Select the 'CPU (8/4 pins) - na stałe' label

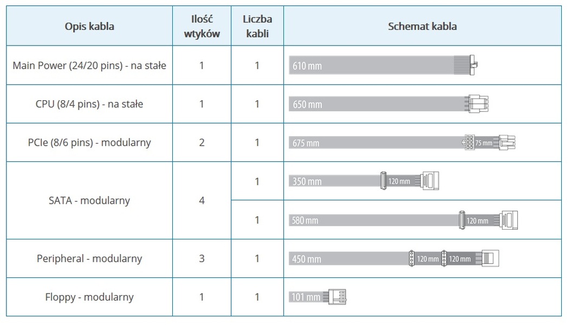coord(89,104)
